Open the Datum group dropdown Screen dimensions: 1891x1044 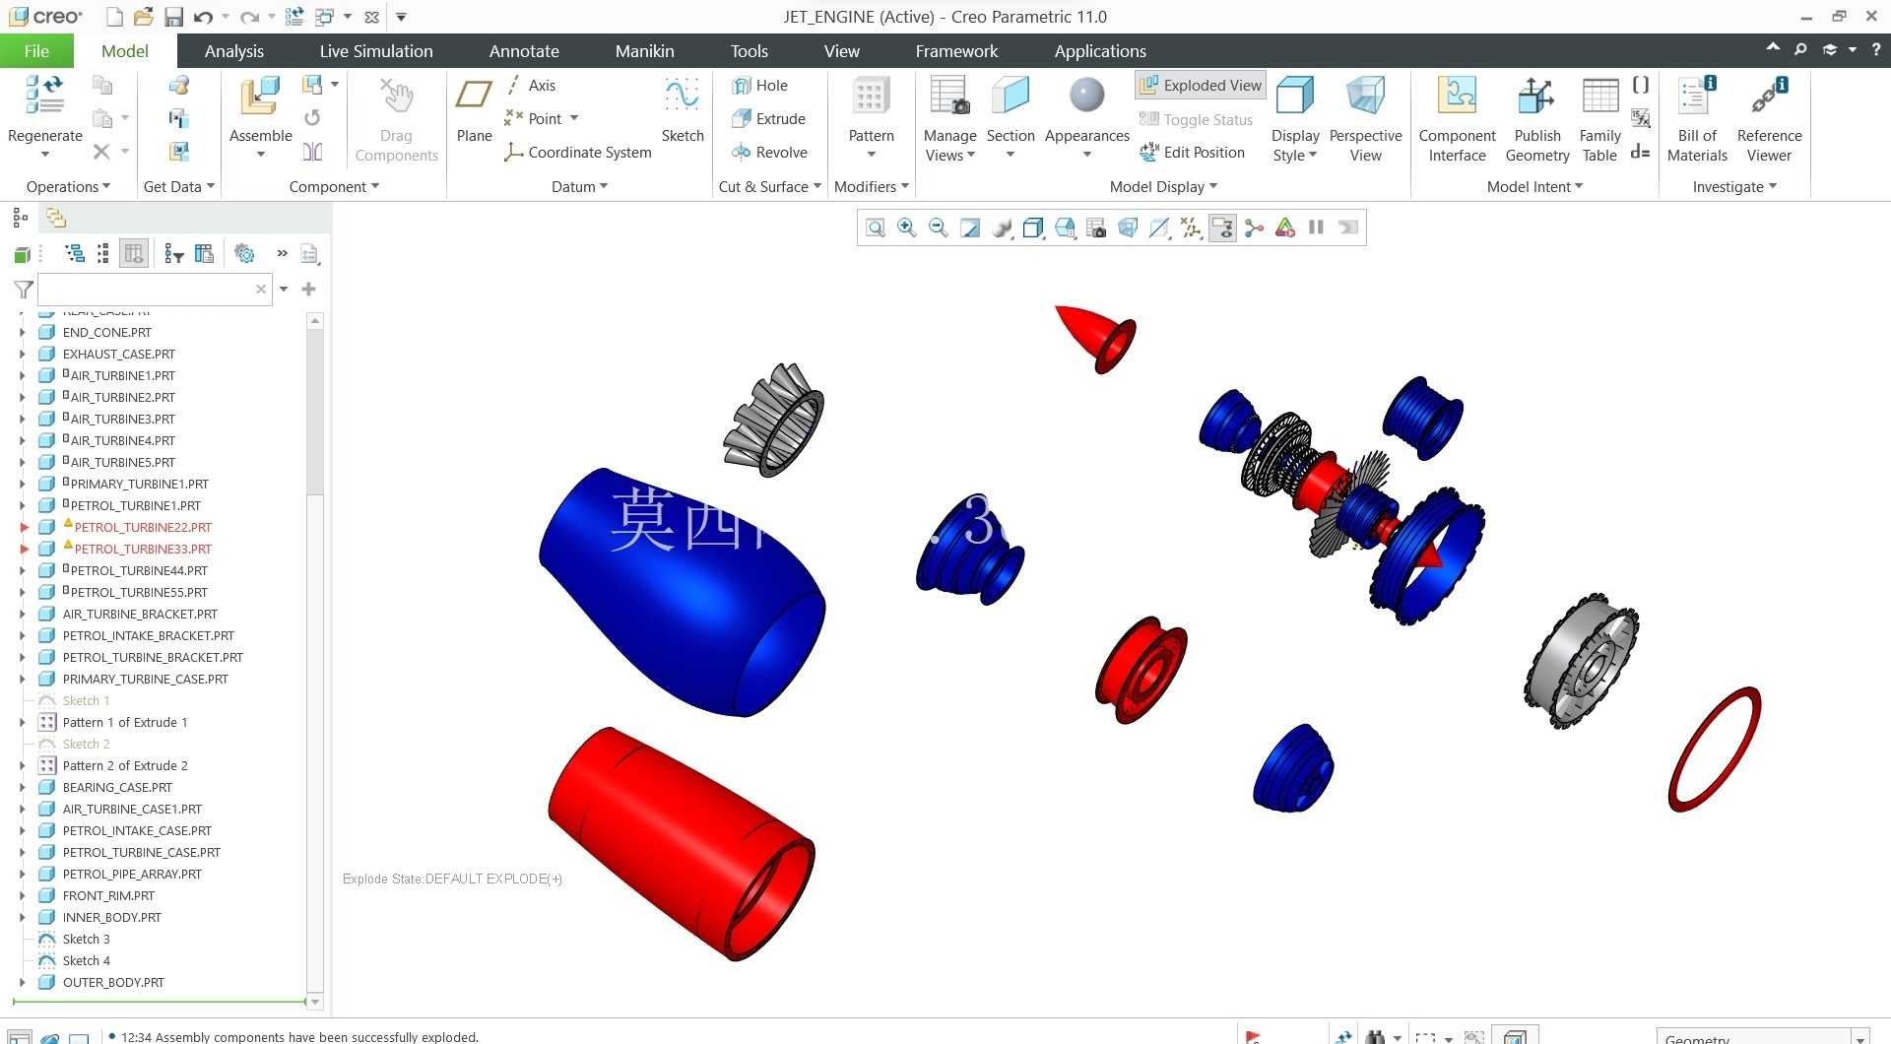point(579,187)
